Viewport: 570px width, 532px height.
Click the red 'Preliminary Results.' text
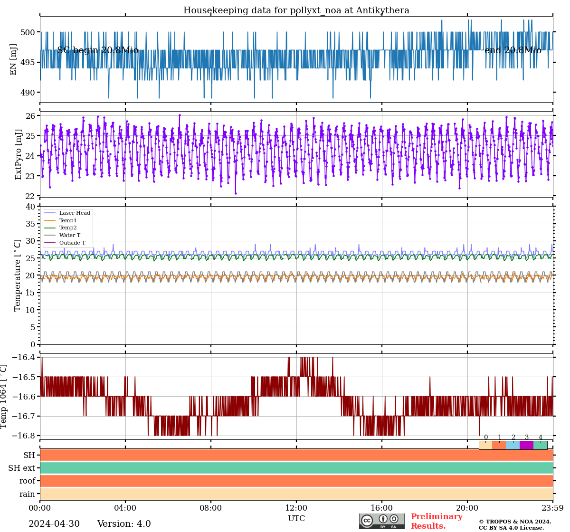[437, 521]
